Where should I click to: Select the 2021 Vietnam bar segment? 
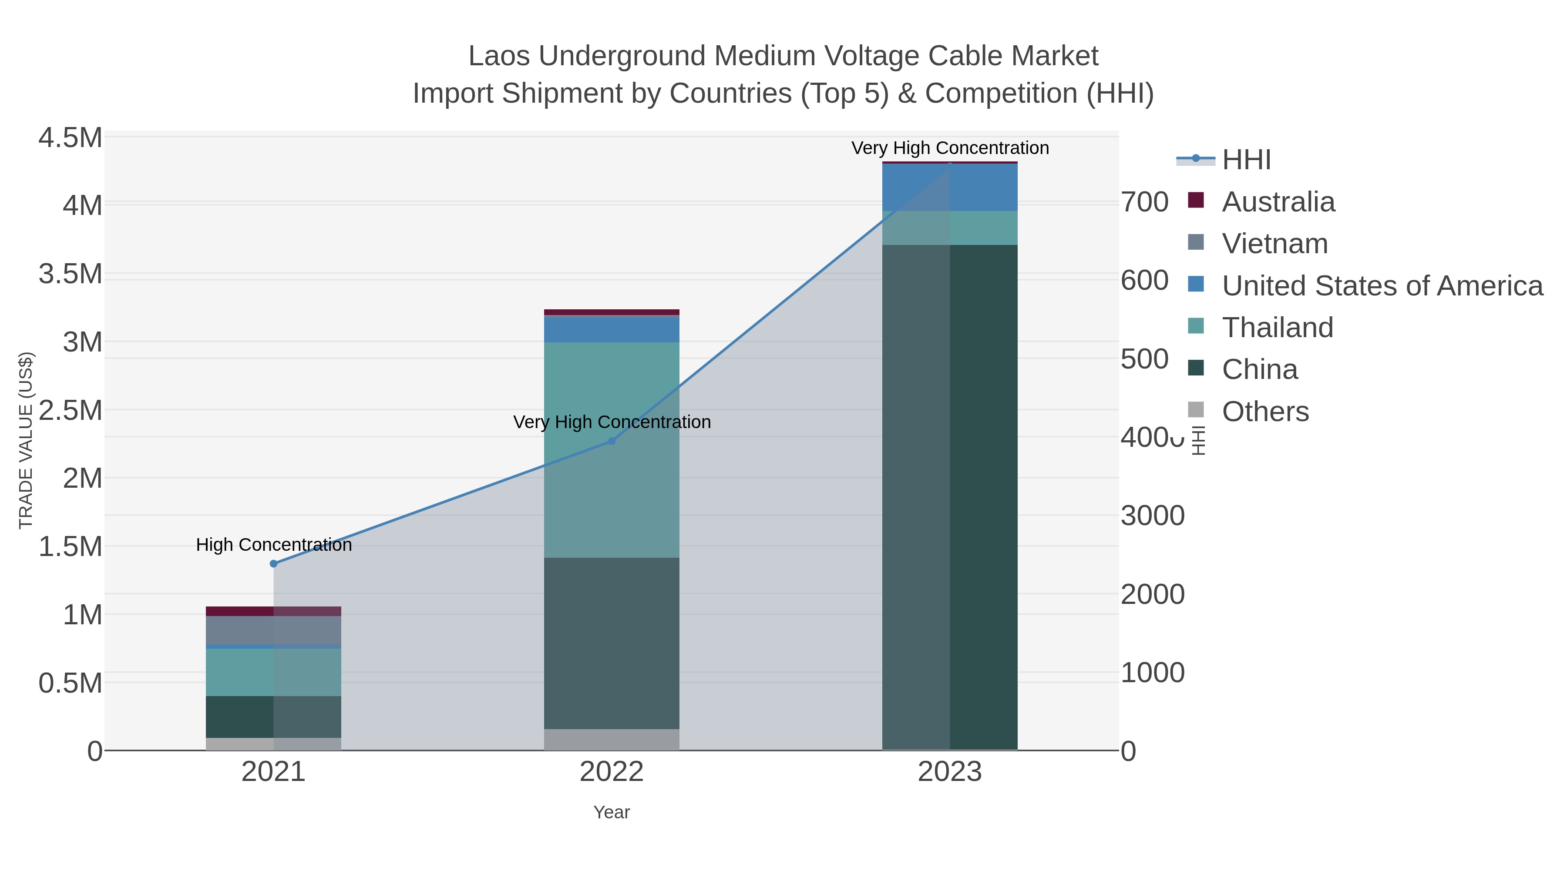[274, 630]
